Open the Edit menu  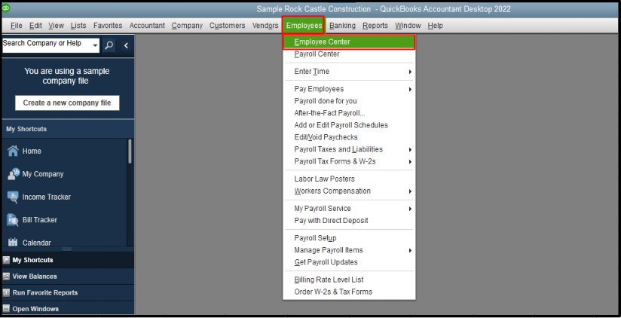coord(35,26)
